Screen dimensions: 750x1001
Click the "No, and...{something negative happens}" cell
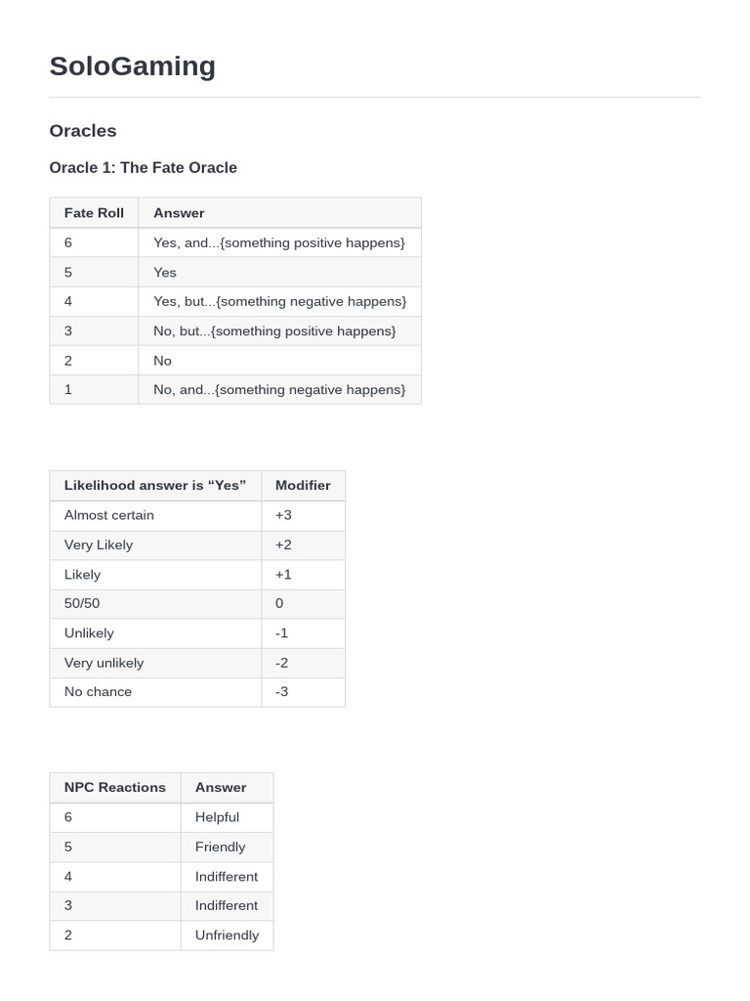click(x=278, y=389)
